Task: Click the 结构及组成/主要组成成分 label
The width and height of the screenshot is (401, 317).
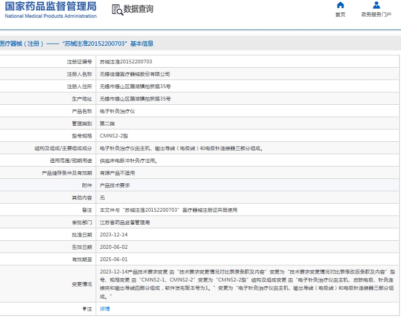Action: [x=63, y=148]
